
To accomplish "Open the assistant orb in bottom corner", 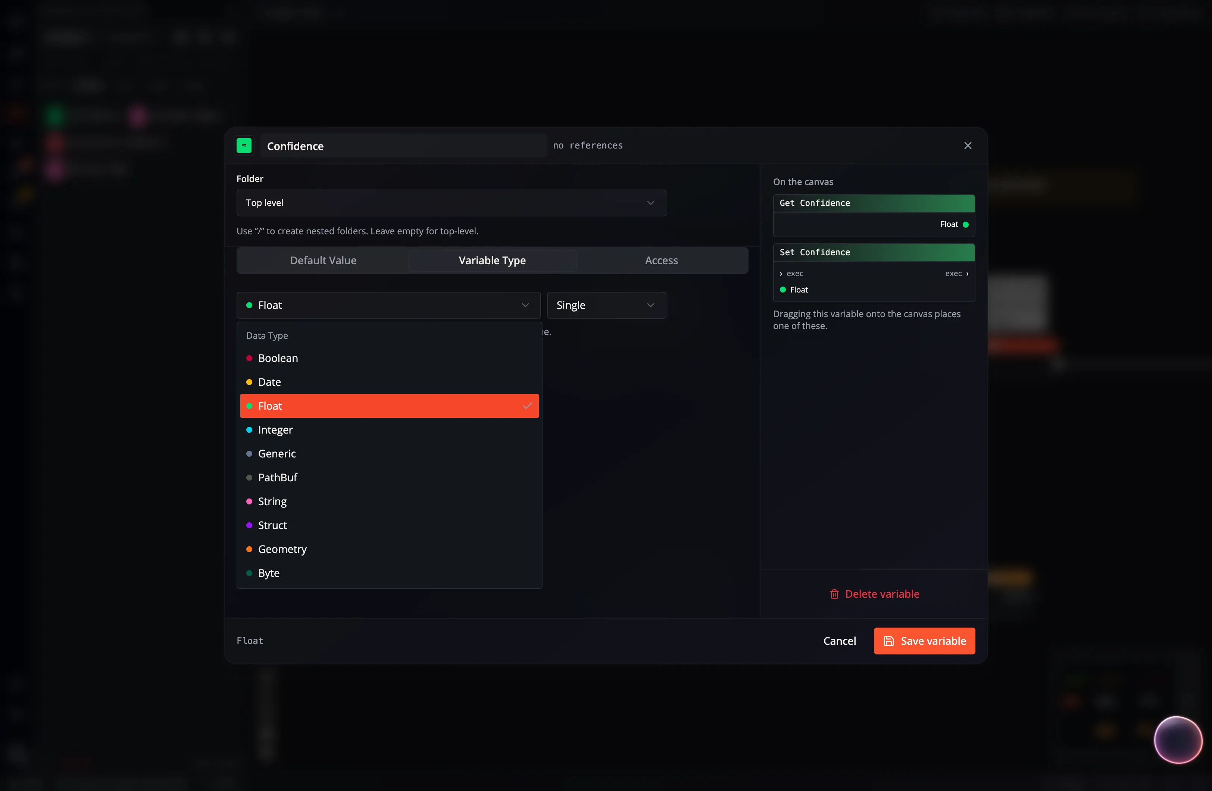I will 1178,740.
